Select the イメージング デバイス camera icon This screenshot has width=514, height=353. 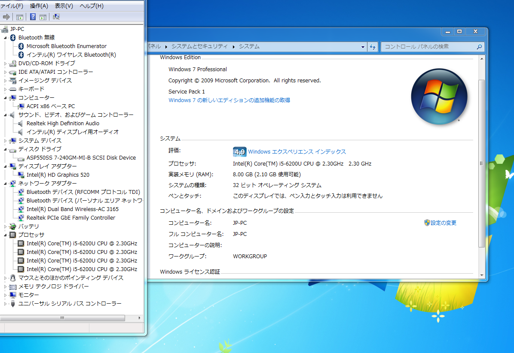[13, 81]
